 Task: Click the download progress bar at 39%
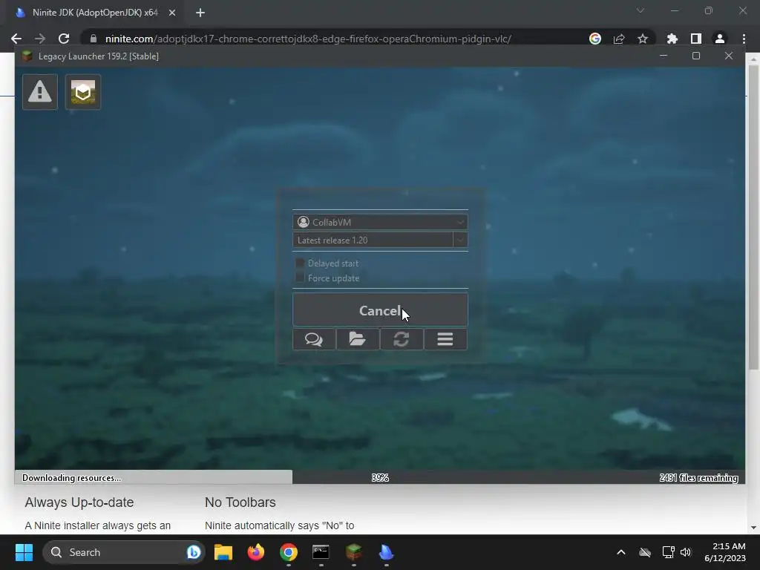click(380, 477)
